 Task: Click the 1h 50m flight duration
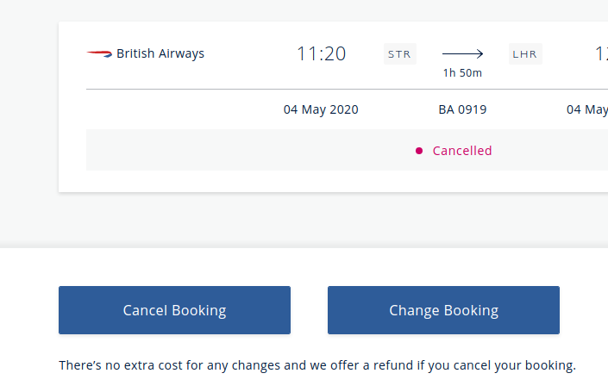[462, 73]
